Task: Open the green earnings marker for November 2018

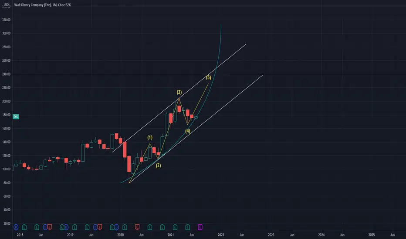Action: click(62, 227)
